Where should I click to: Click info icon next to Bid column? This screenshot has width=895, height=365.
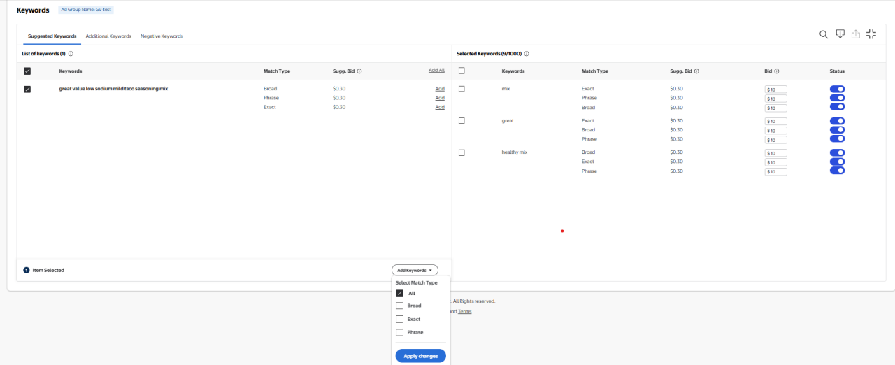[777, 71]
